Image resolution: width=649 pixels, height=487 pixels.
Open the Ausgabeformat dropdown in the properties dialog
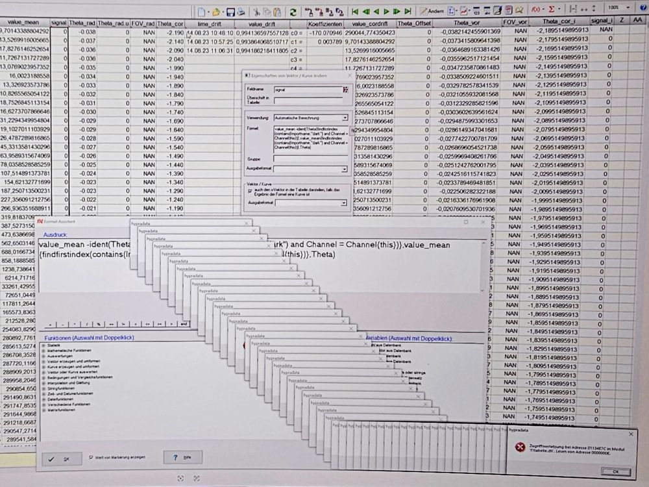pos(346,168)
